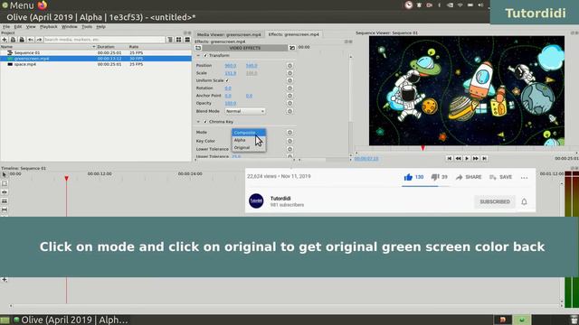Switch to Media Viewer: greenscreen.mp4 tab

click(x=229, y=34)
